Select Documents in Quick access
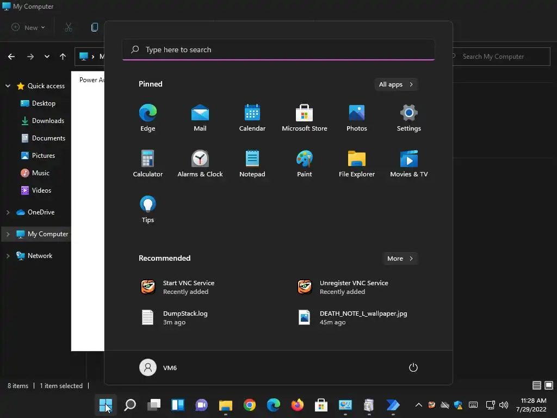Viewport: 557px width, 418px height. point(43,138)
